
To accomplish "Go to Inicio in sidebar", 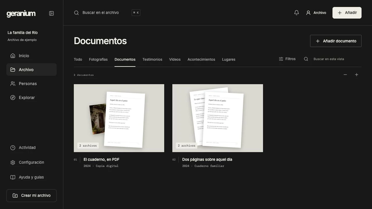I will click(31, 56).
